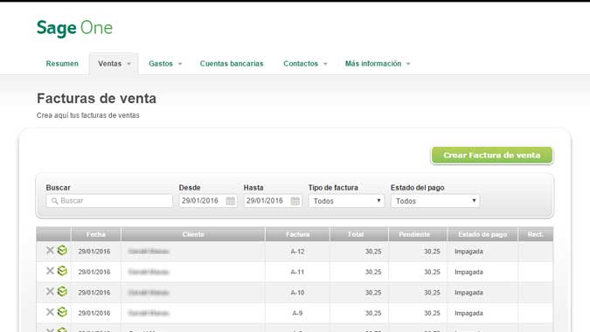
Task: Sort by Estado de pago column header
Action: coord(482,234)
